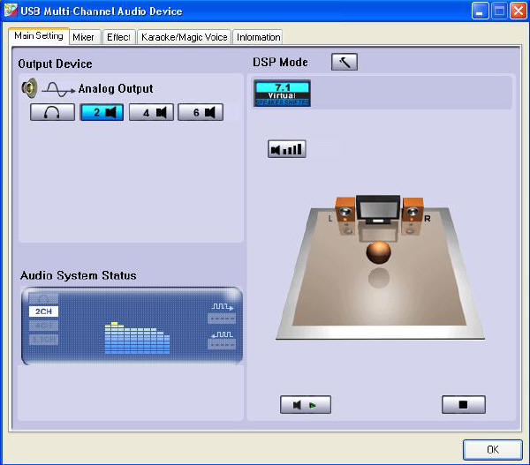
Task: Click the speaker volume level button
Action: pyautogui.click(x=287, y=149)
